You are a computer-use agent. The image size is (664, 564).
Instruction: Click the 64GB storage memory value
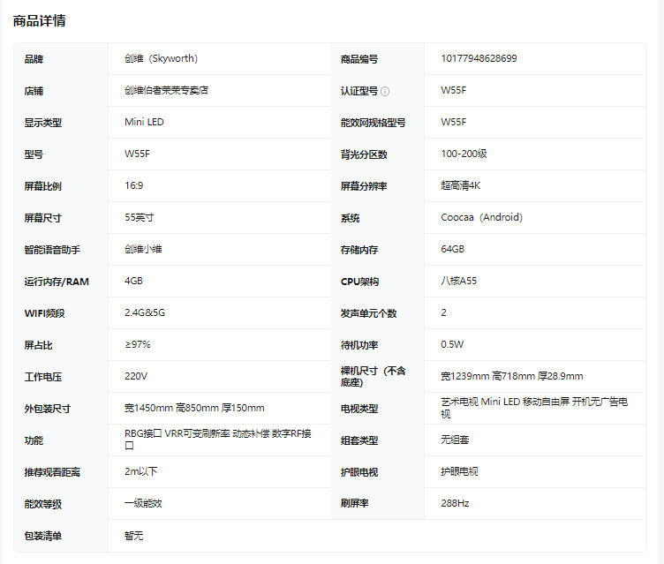[x=452, y=250]
